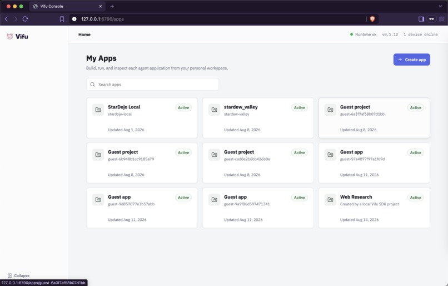Collapse the sidebar
448x286 pixels.
tap(18, 275)
